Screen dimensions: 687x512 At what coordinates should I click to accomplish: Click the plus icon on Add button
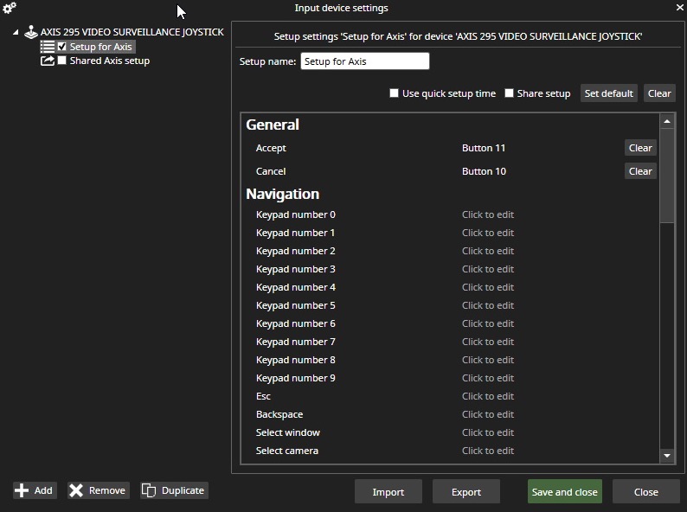[22, 490]
